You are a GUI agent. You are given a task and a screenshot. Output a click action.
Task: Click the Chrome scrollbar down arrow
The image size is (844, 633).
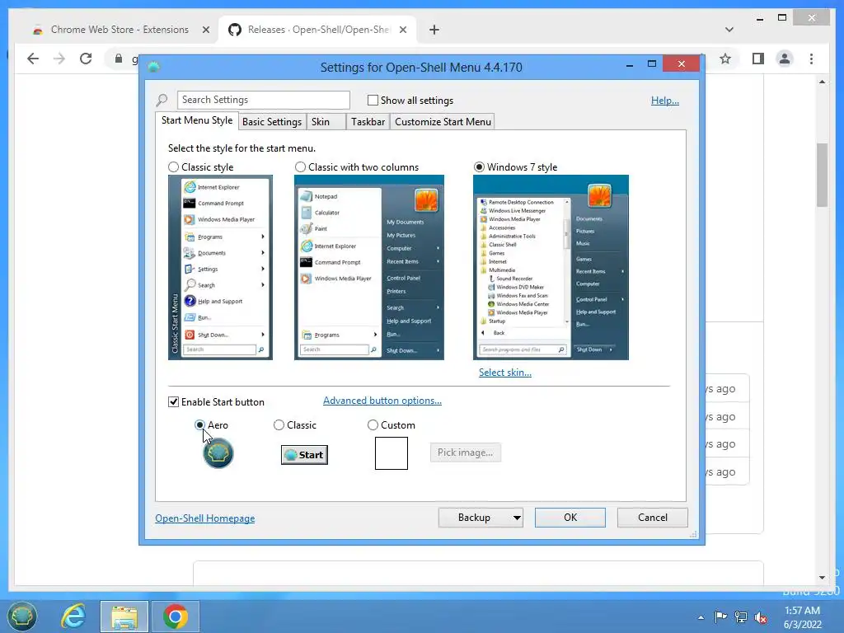click(822, 578)
